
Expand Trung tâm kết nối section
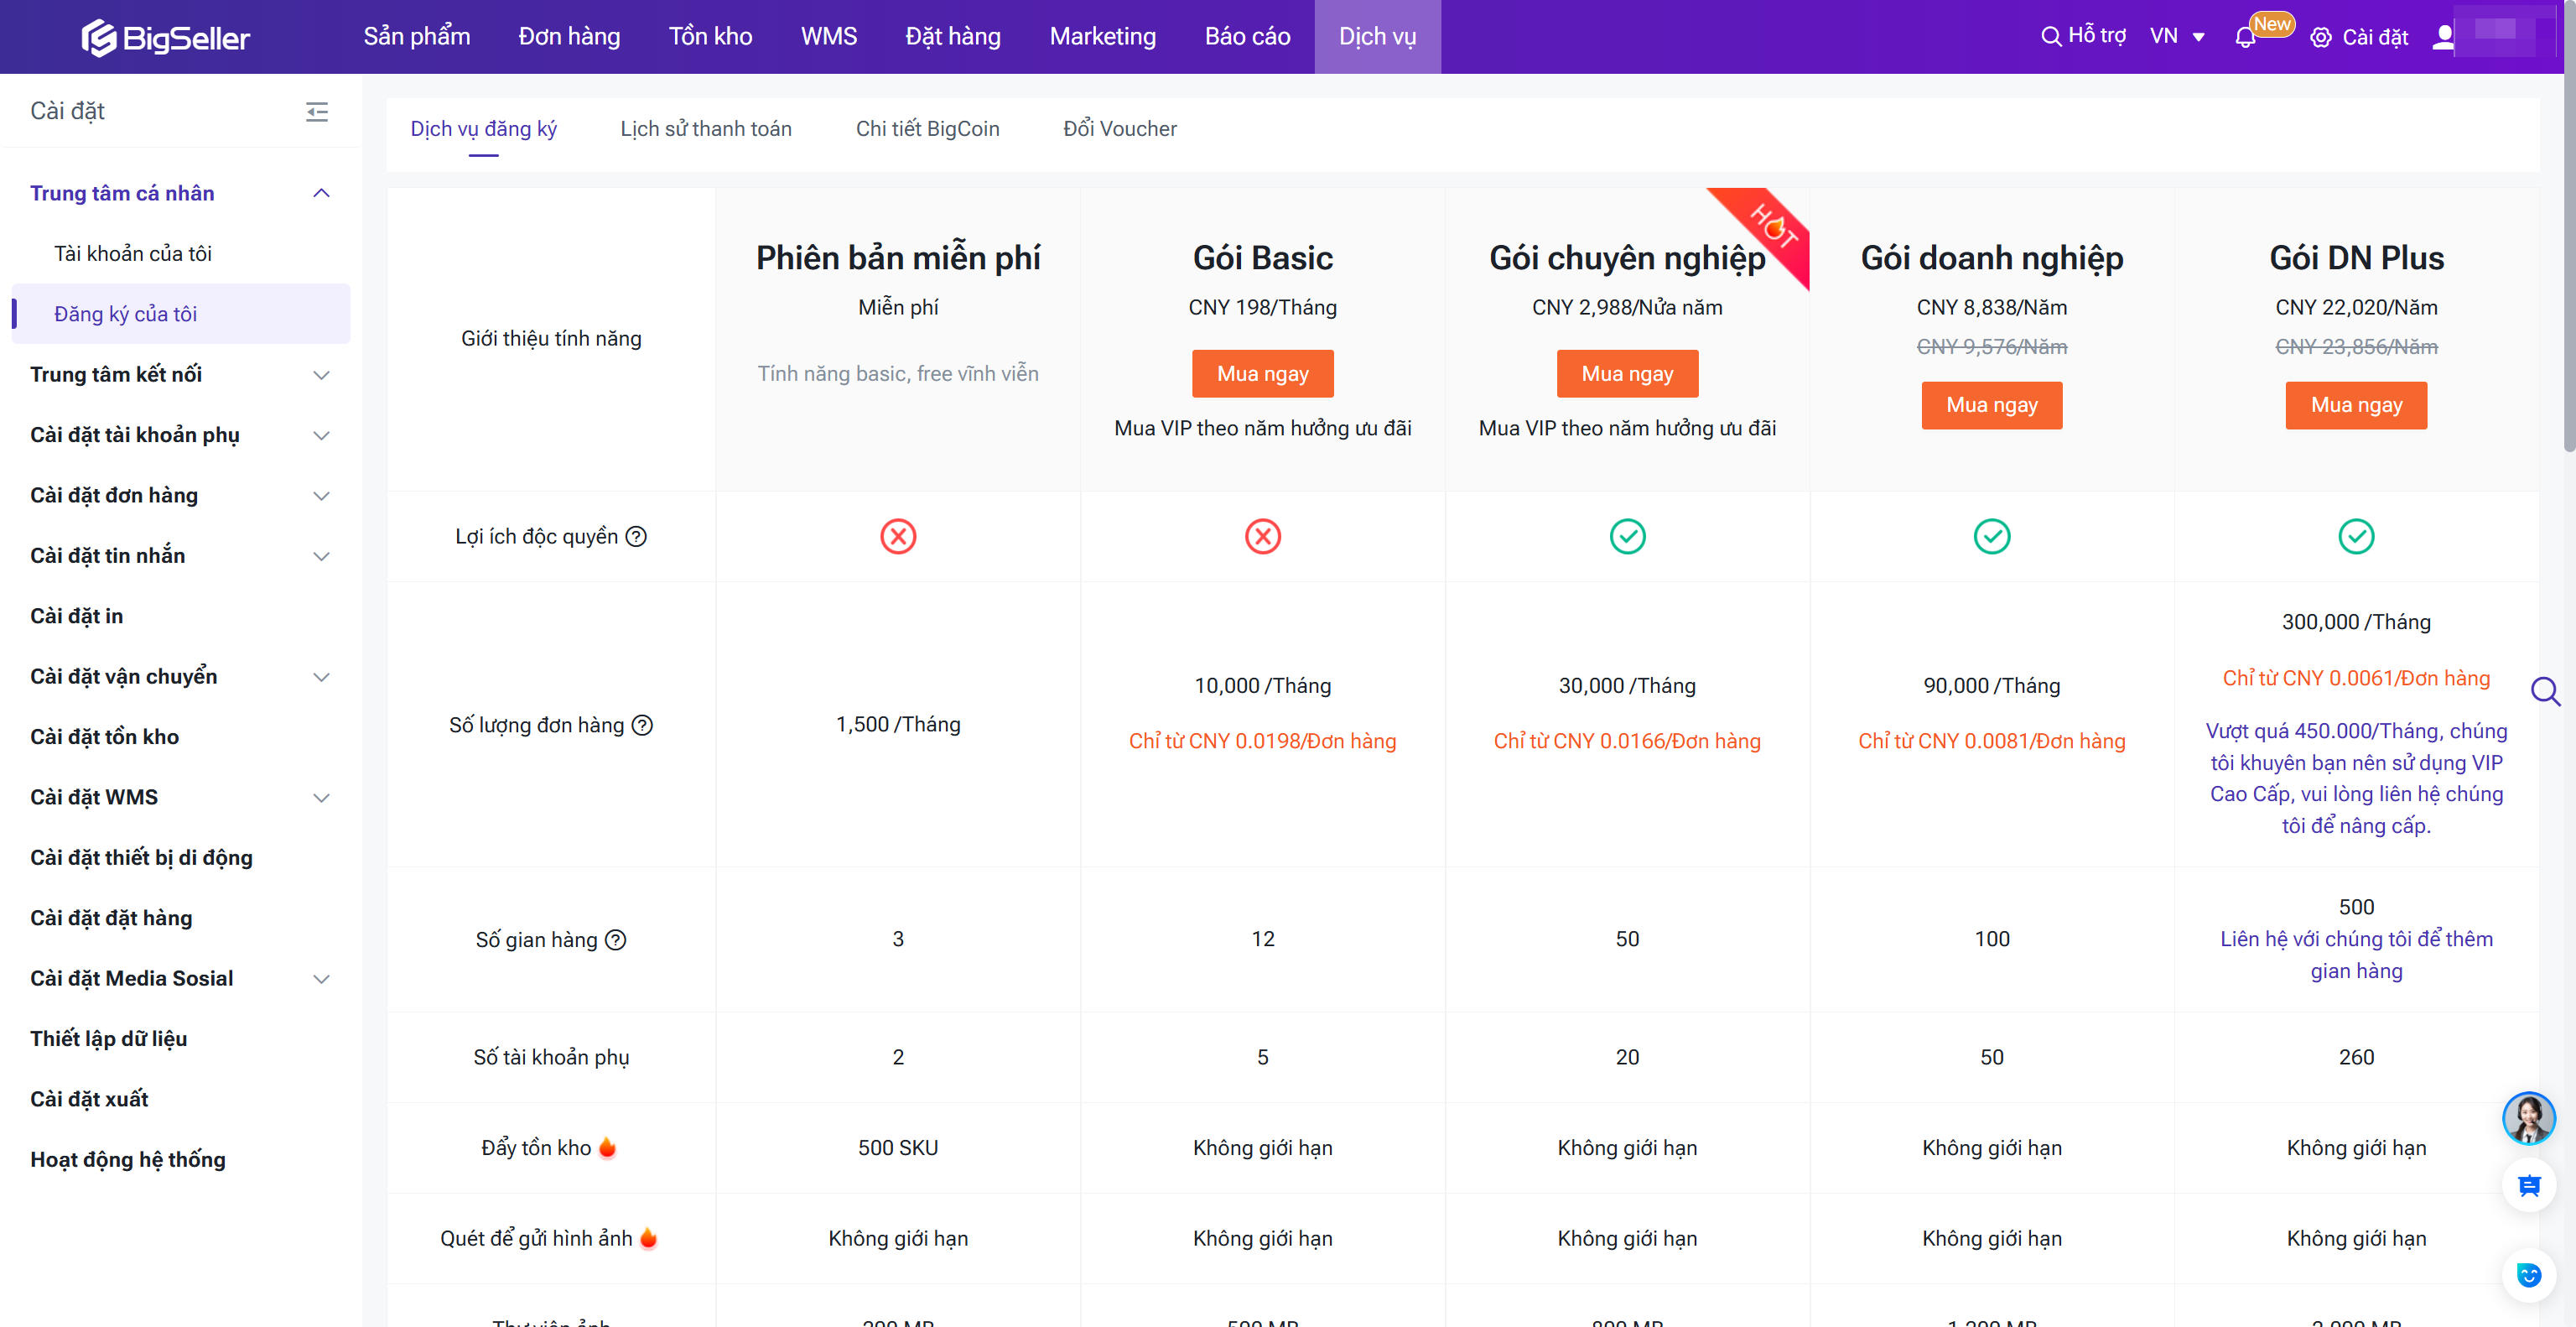321,375
